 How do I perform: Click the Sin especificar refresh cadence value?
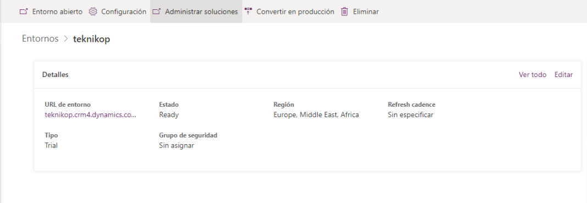click(x=411, y=115)
